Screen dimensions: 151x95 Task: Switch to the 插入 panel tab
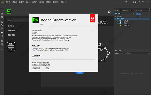[x=131, y=11]
